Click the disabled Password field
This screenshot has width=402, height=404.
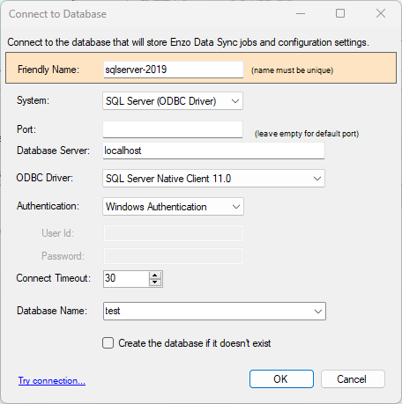174,256
